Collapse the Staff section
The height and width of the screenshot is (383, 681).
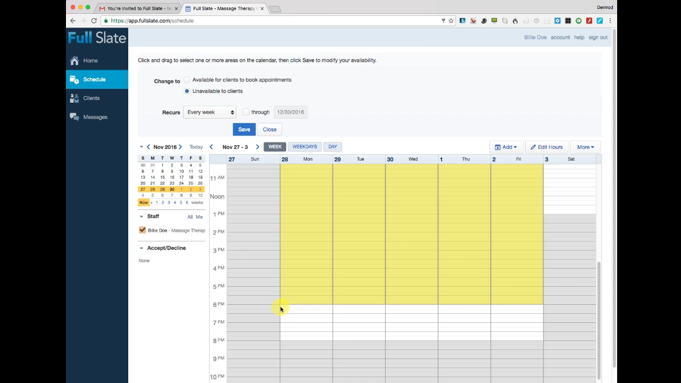click(142, 217)
